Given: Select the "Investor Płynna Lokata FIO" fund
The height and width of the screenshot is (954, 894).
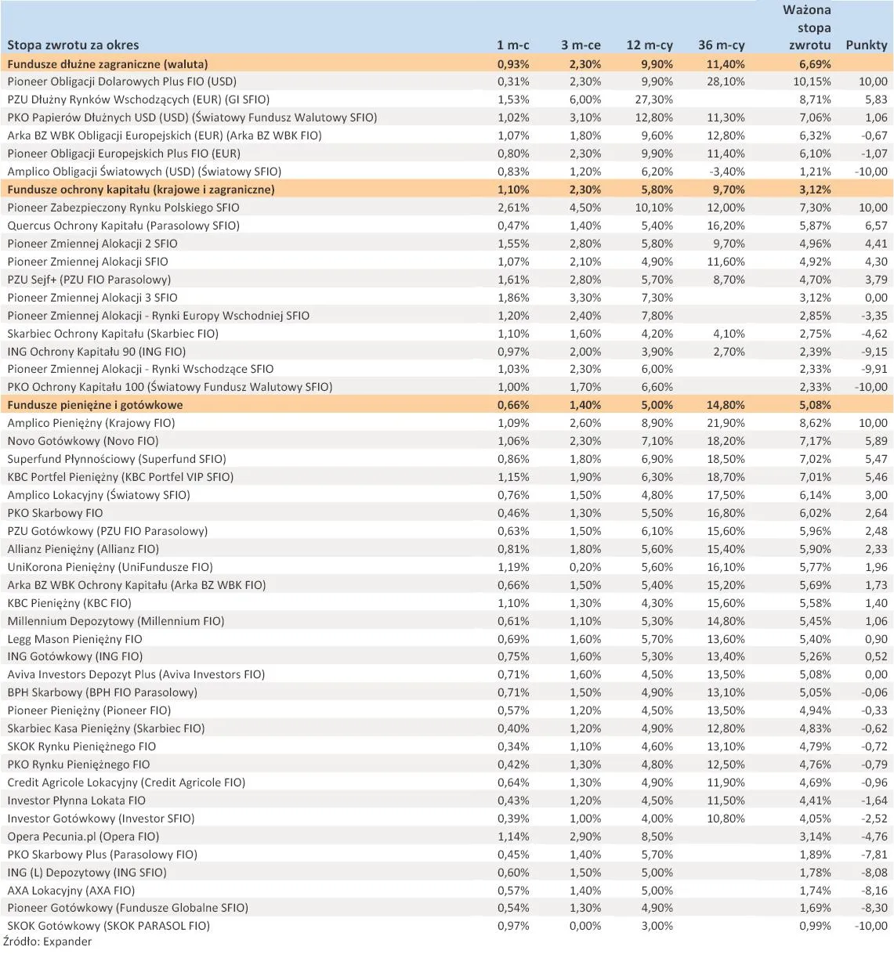Looking at the screenshot, I should click(x=75, y=800).
